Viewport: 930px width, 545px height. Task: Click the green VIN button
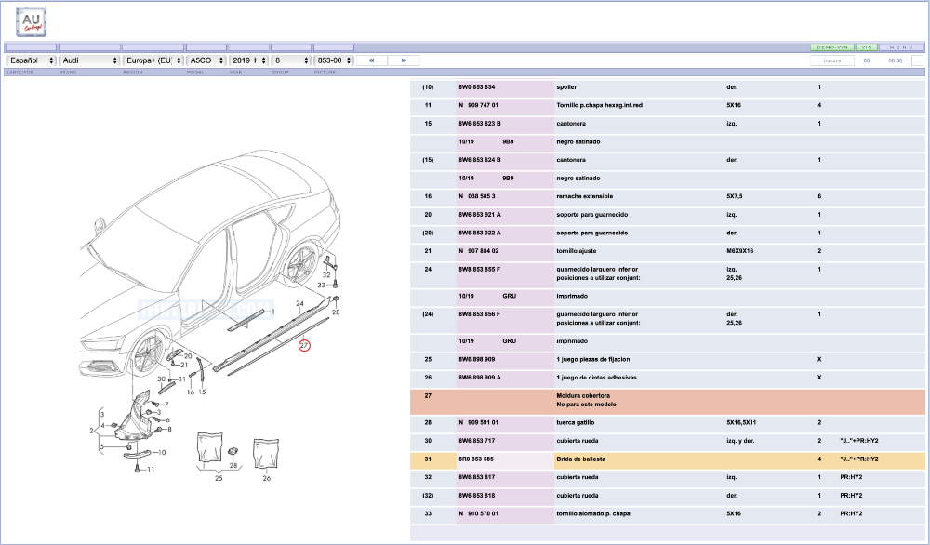click(866, 47)
